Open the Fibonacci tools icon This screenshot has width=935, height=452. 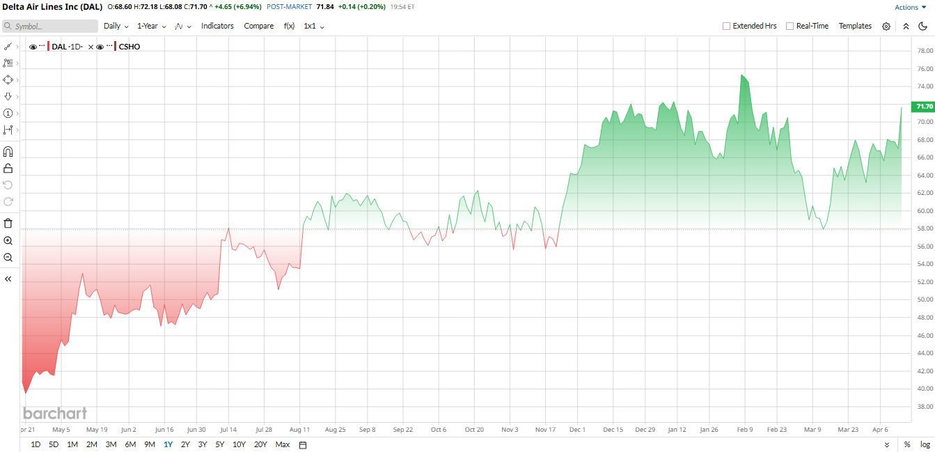pyautogui.click(x=8, y=63)
